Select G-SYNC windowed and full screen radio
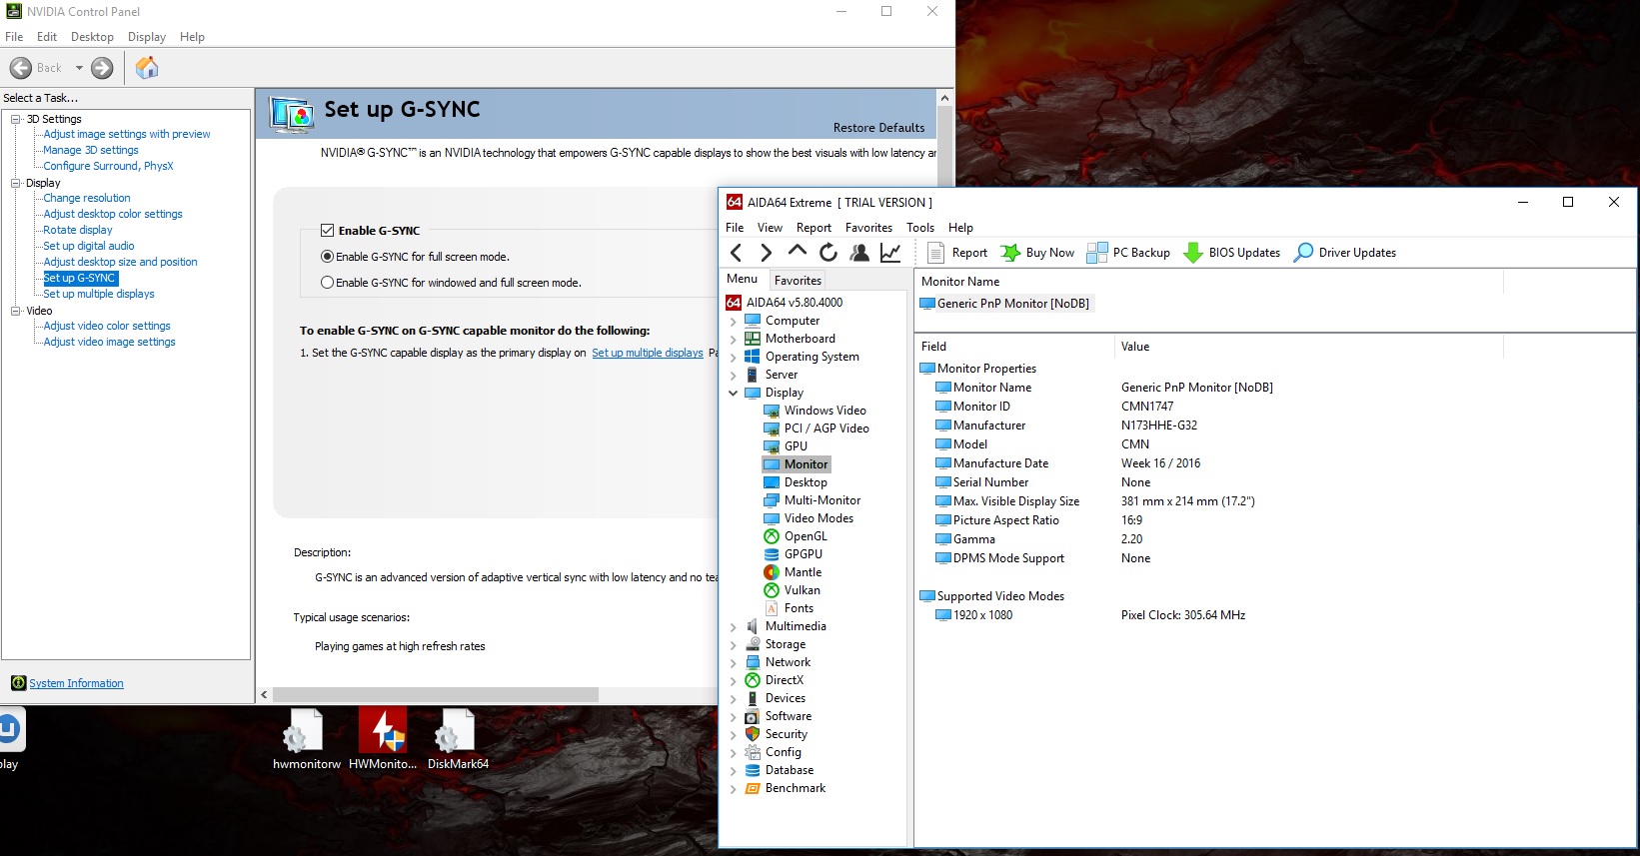Image resolution: width=1640 pixels, height=856 pixels. pos(327,283)
